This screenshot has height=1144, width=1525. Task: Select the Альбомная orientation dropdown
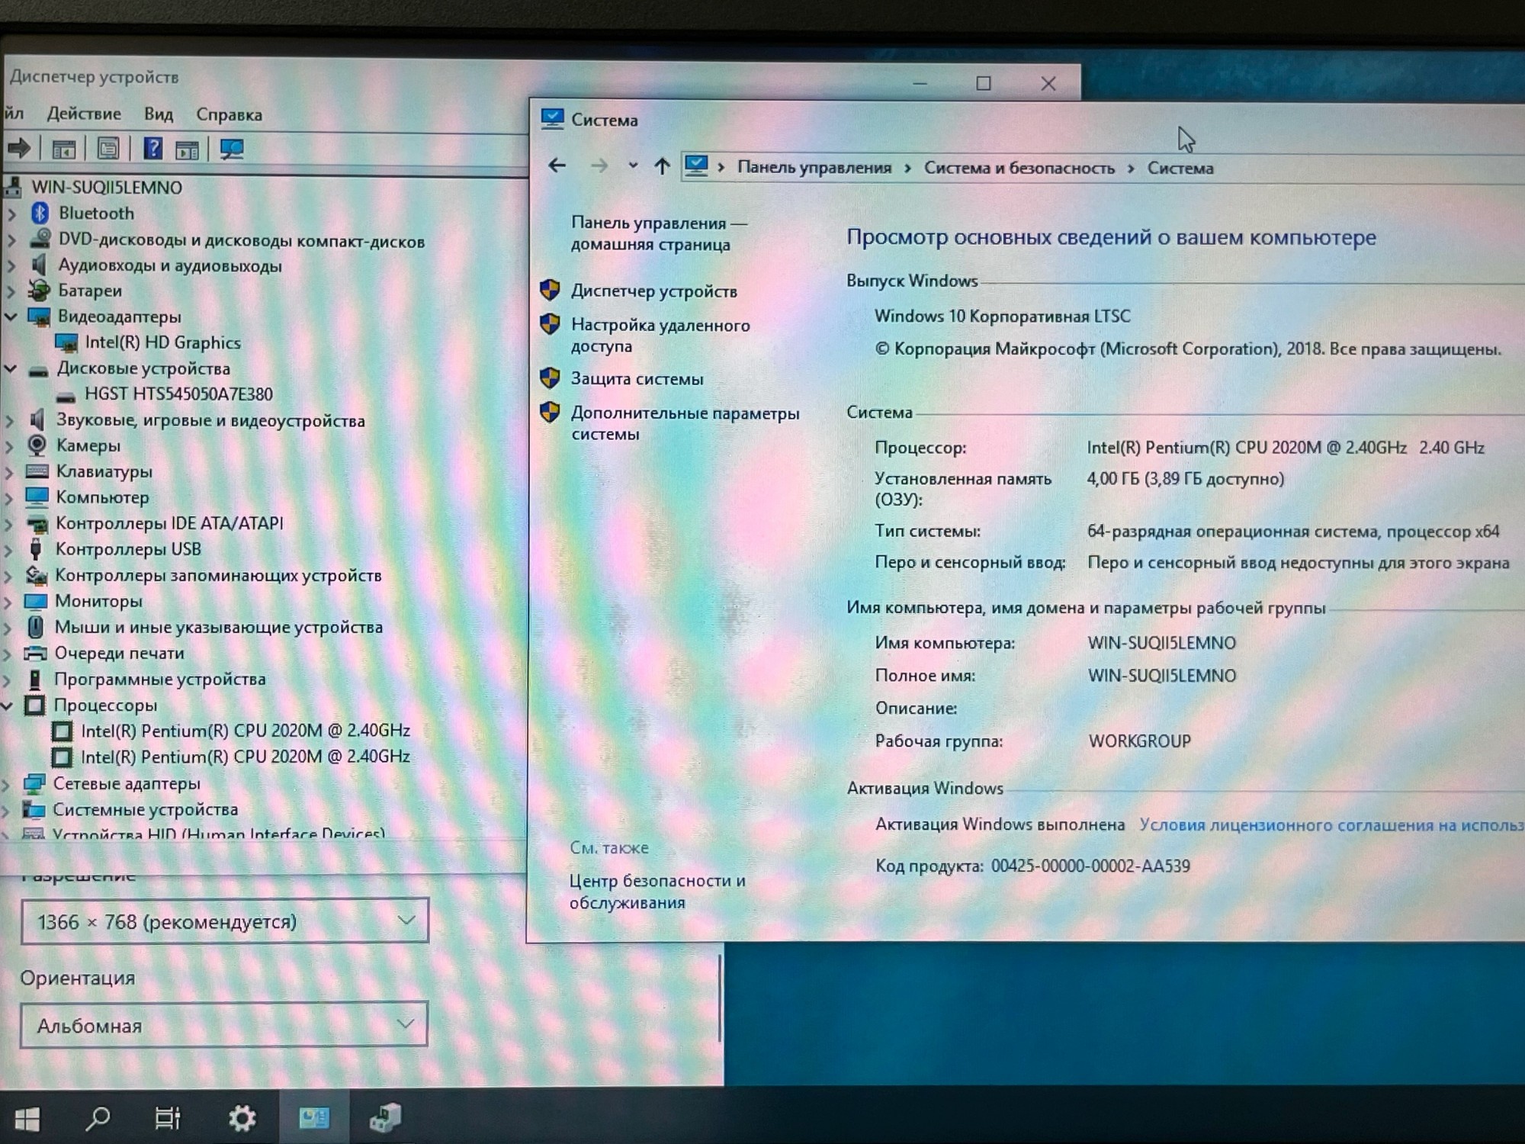point(222,1027)
